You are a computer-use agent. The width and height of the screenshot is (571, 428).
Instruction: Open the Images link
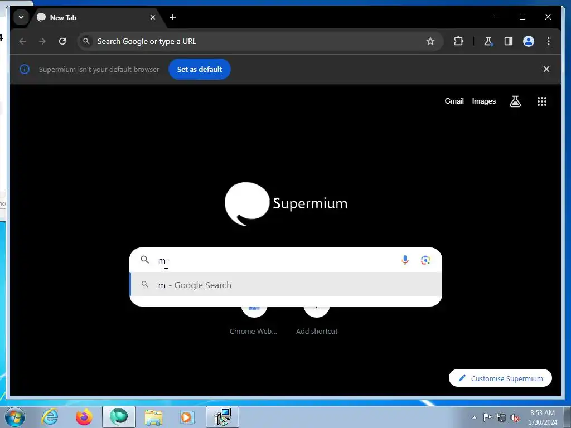point(483,101)
